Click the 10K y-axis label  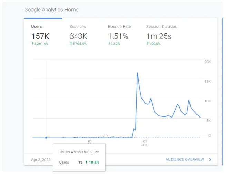coord(207,101)
